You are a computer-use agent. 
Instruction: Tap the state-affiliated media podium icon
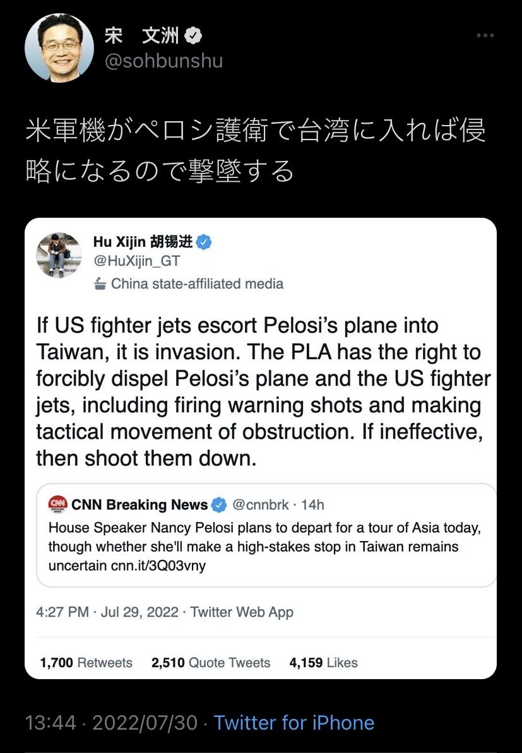point(100,284)
